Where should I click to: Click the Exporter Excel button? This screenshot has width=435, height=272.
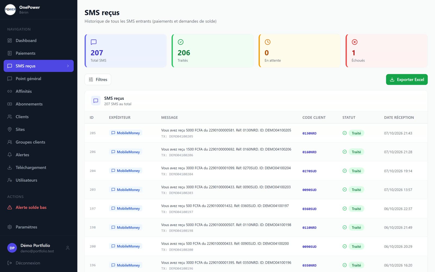click(x=407, y=79)
